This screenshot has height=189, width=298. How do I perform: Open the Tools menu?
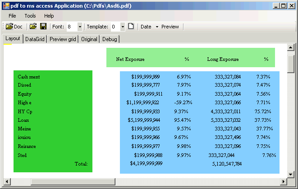pos(30,16)
